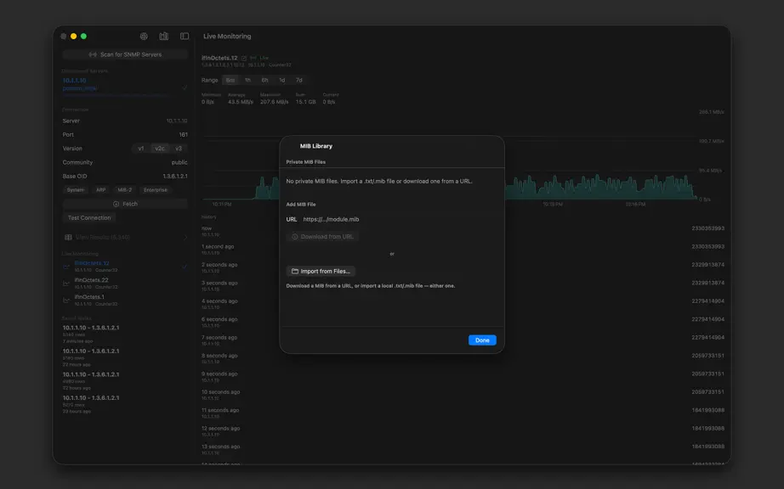784x489 pixels.
Task: Choose the System base OID preset
Action: click(x=76, y=189)
